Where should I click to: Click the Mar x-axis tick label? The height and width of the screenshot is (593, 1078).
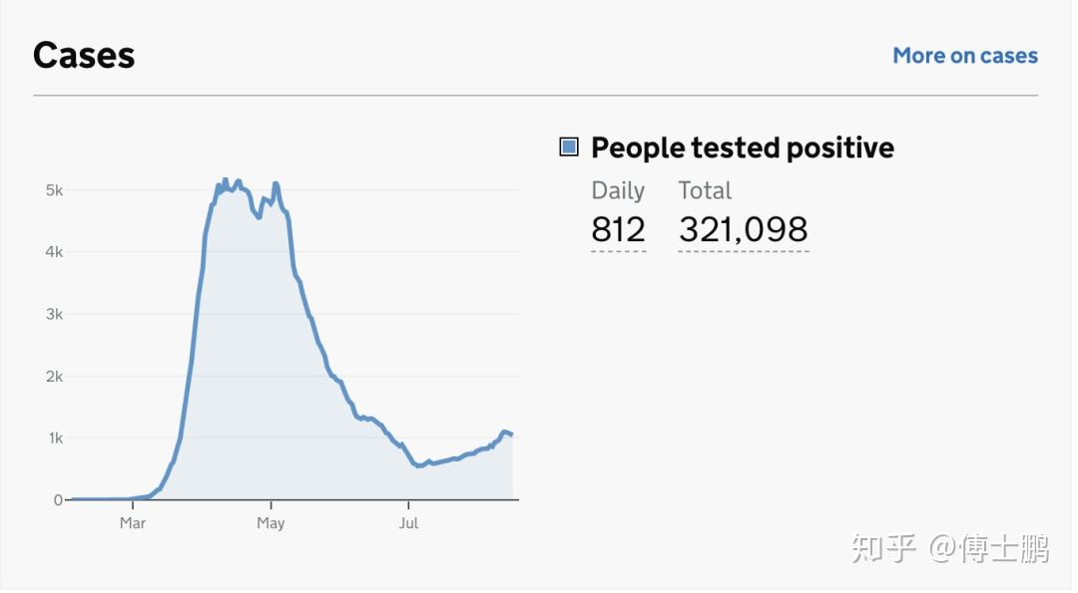(133, 522)
